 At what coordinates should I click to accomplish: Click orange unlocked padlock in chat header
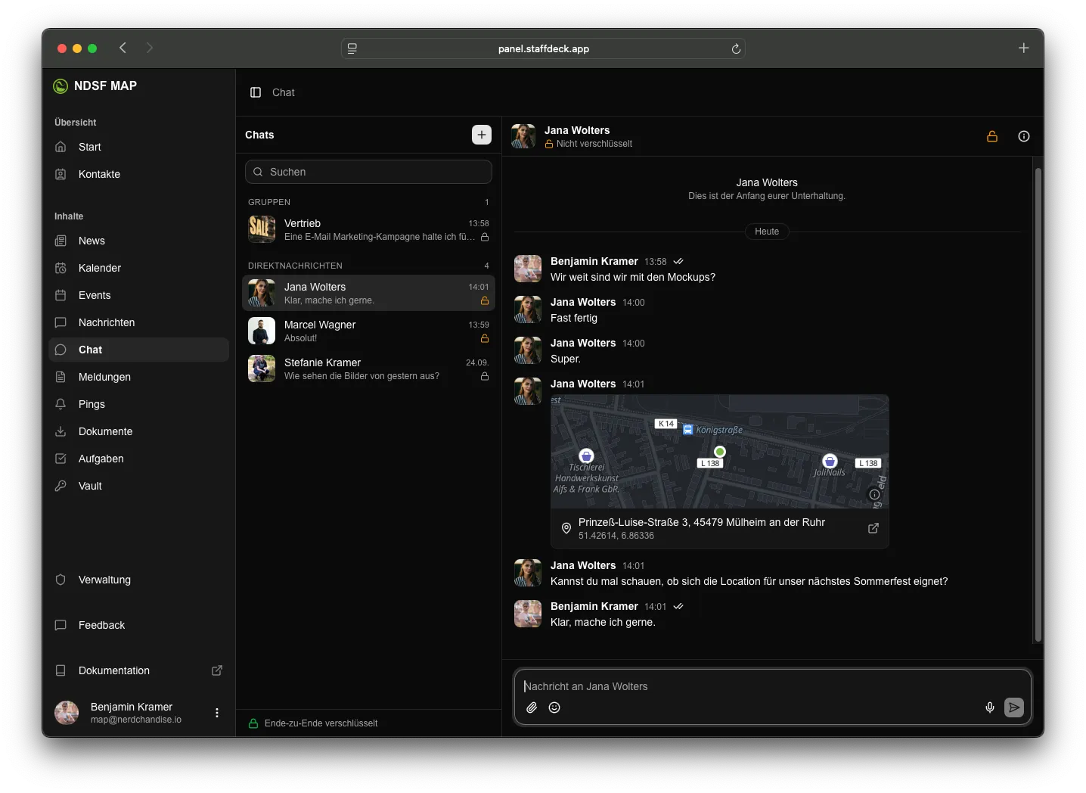pyautogui.click(x=992, y=136)
